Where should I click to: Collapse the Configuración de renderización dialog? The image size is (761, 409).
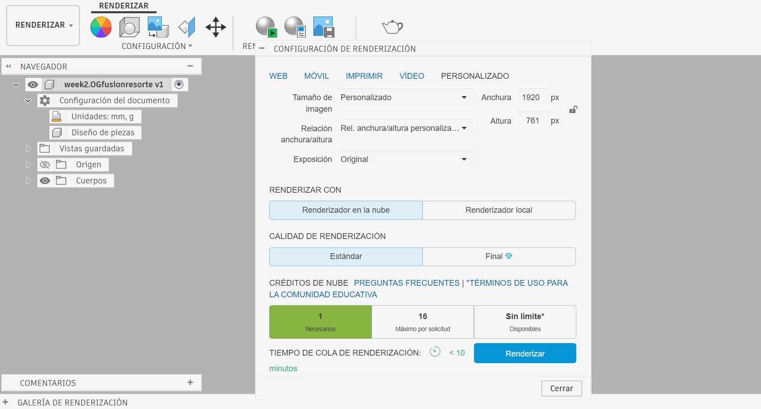262,49
